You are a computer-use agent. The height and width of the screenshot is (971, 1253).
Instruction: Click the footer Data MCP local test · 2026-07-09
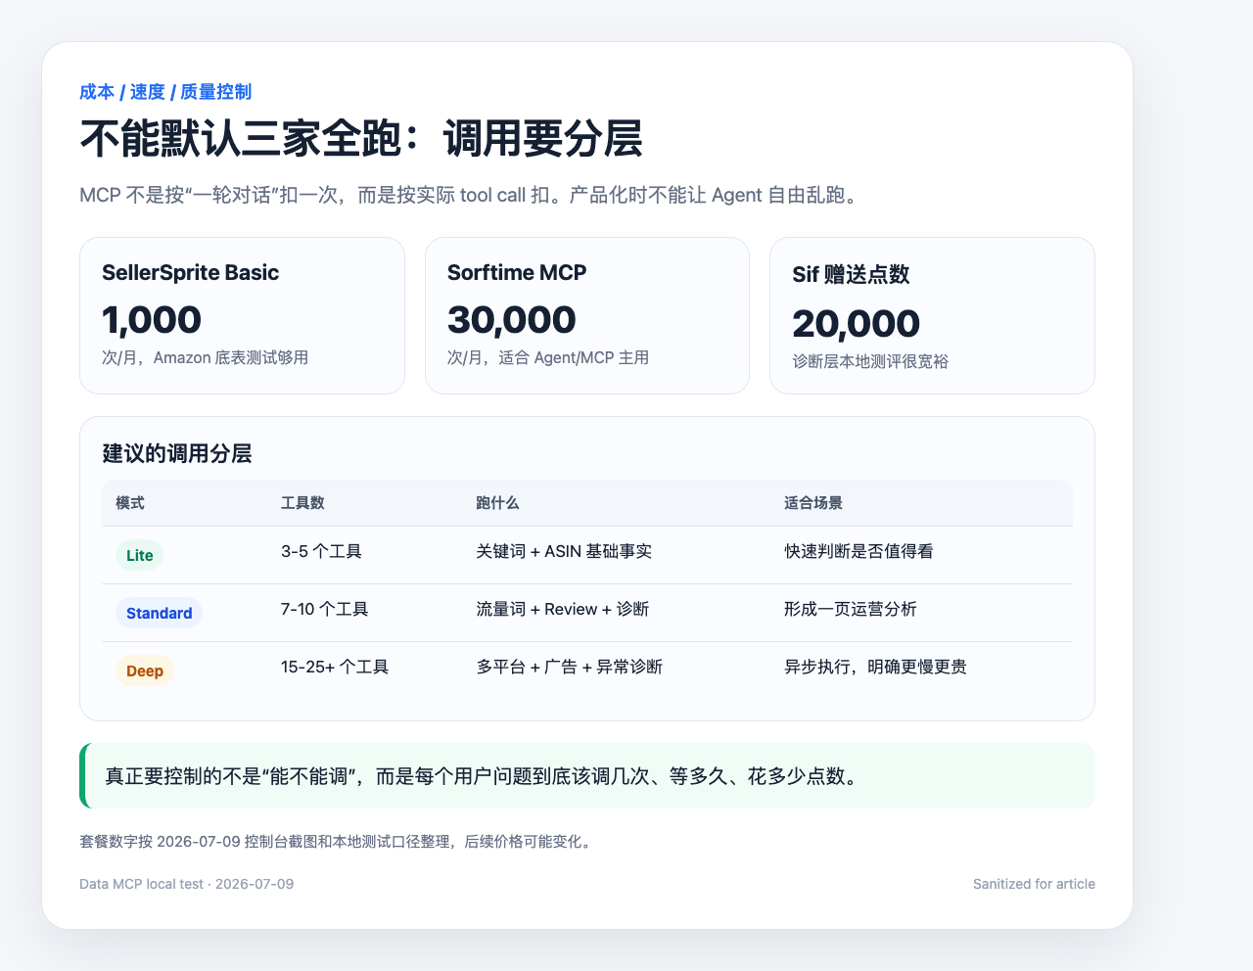187,884
